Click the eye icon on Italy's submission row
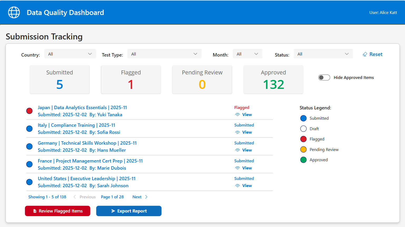Screen dimensions: 405x227 tap(238, 132)
